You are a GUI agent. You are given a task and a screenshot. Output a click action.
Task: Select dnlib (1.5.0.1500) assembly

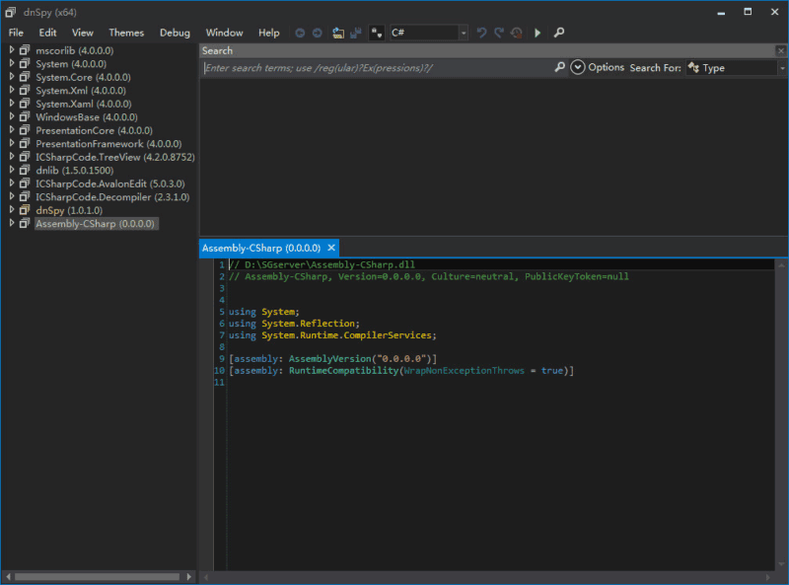(x=75, y=171)
